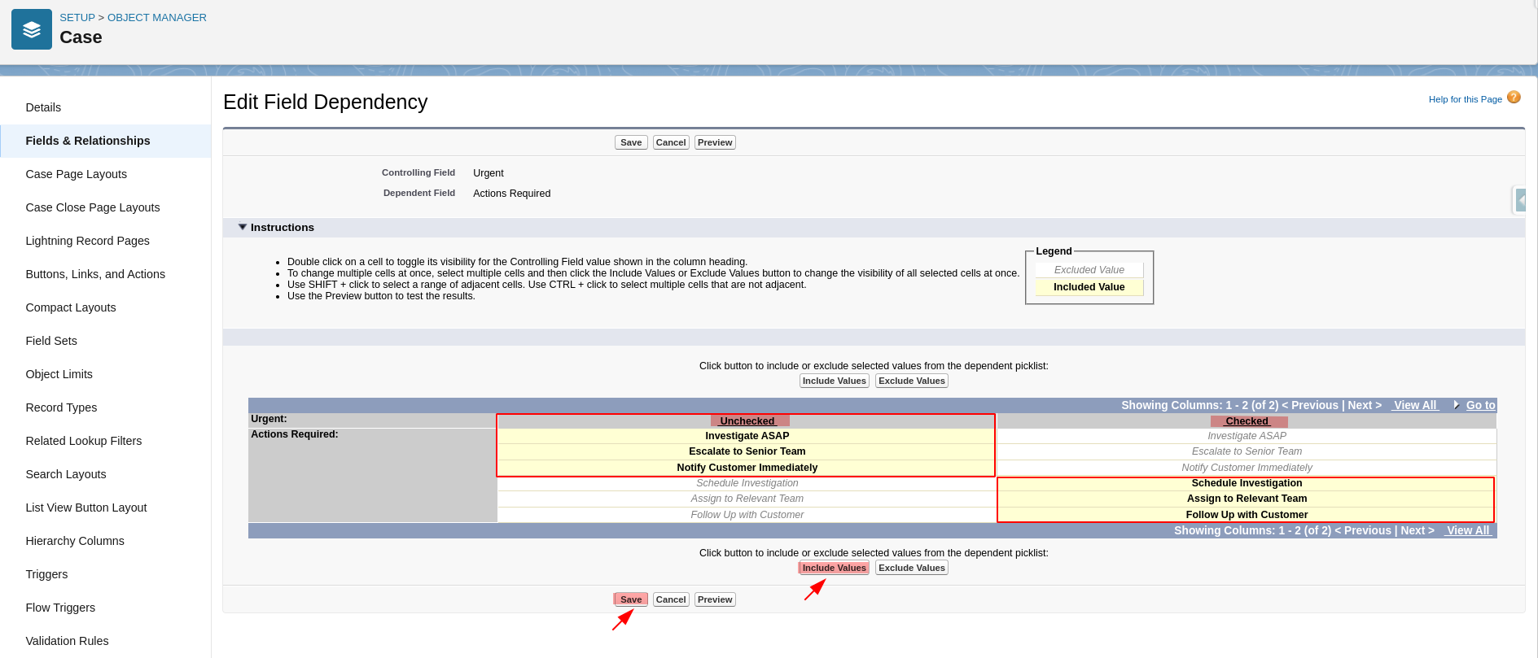1538x658 pixels.
Task: Click the Unchecked column header
Action: pyautogui.click(x=747, y=421)
